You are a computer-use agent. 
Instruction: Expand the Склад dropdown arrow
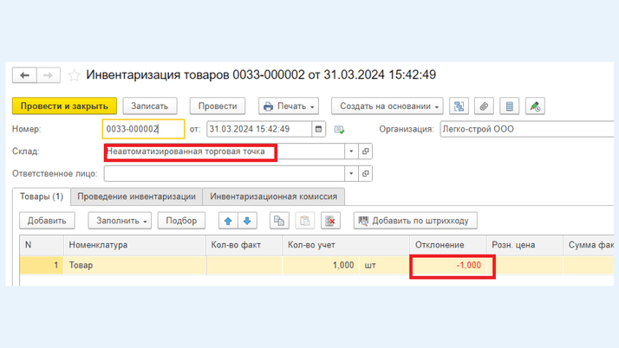tap(351, 151)
